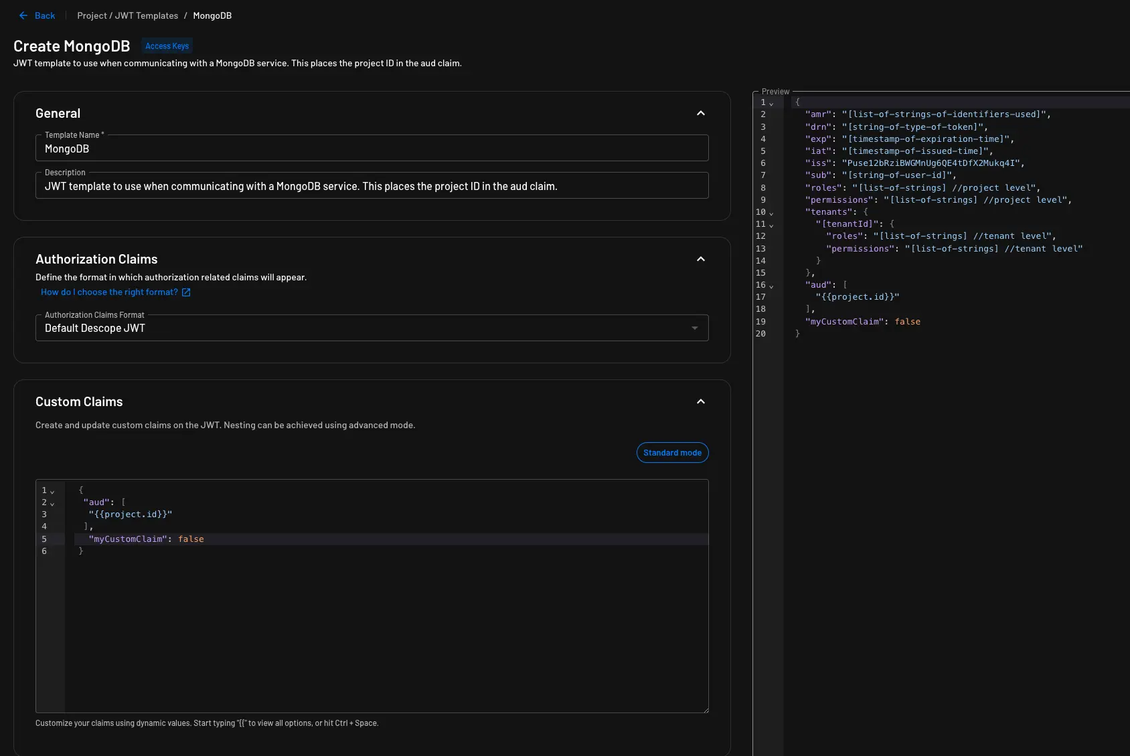The height and width of the screenshot is (756, 1130).
Task: Go Back to previous page
Action: pos(37,15)
